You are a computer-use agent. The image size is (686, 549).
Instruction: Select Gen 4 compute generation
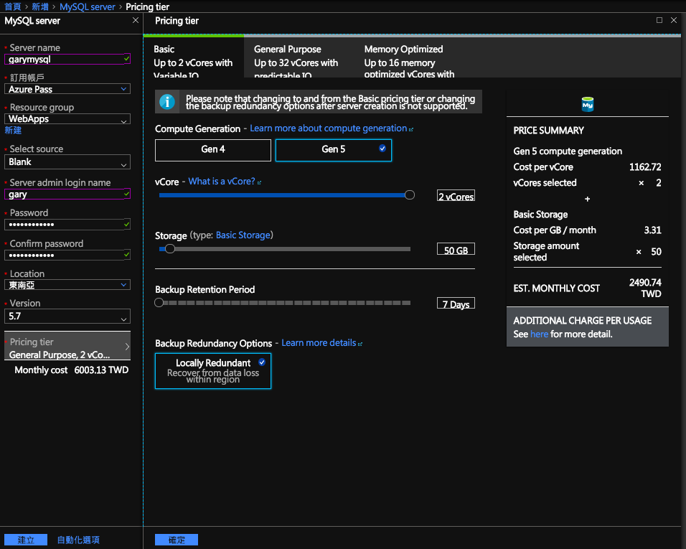click(213, 150)
